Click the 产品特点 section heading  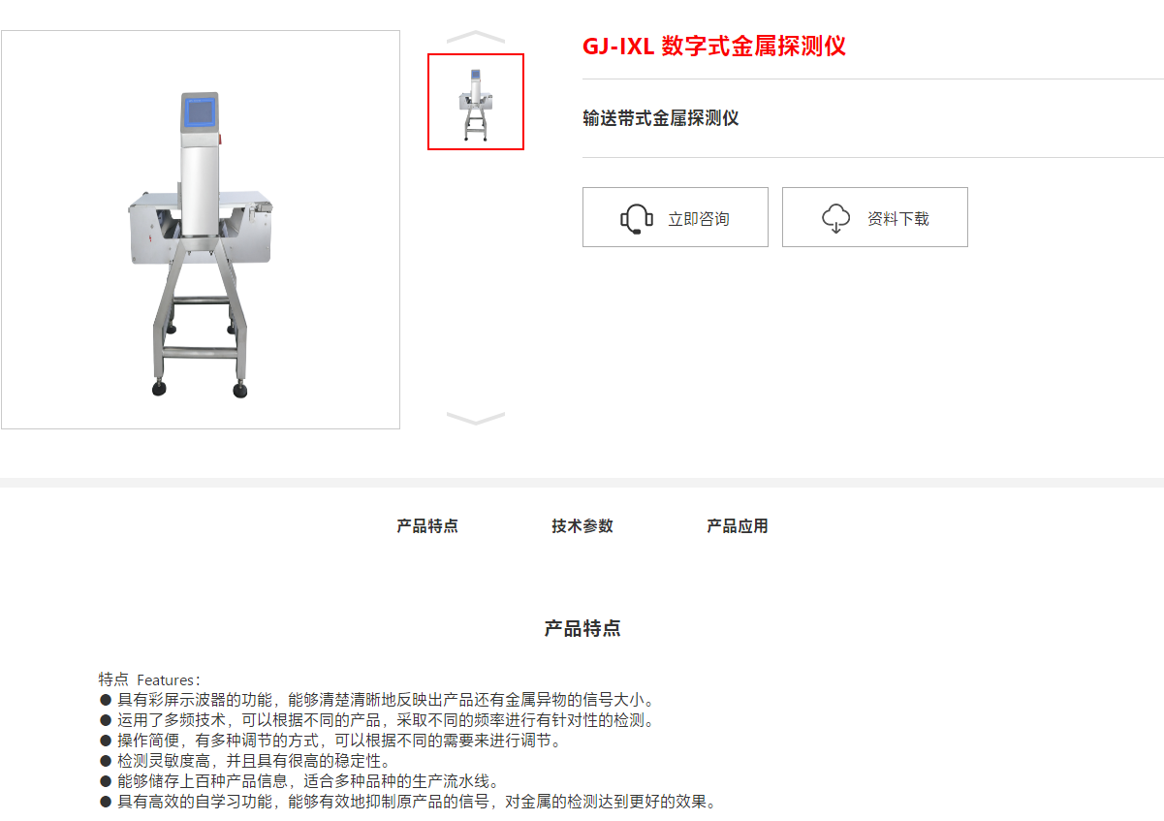point(582,628)
